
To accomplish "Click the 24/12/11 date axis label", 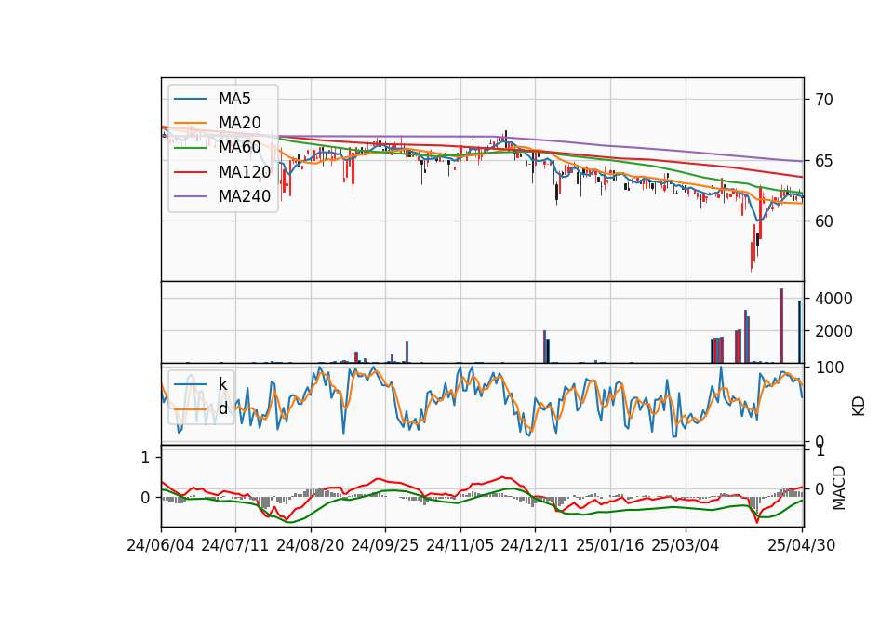I will tap(535, 545).
